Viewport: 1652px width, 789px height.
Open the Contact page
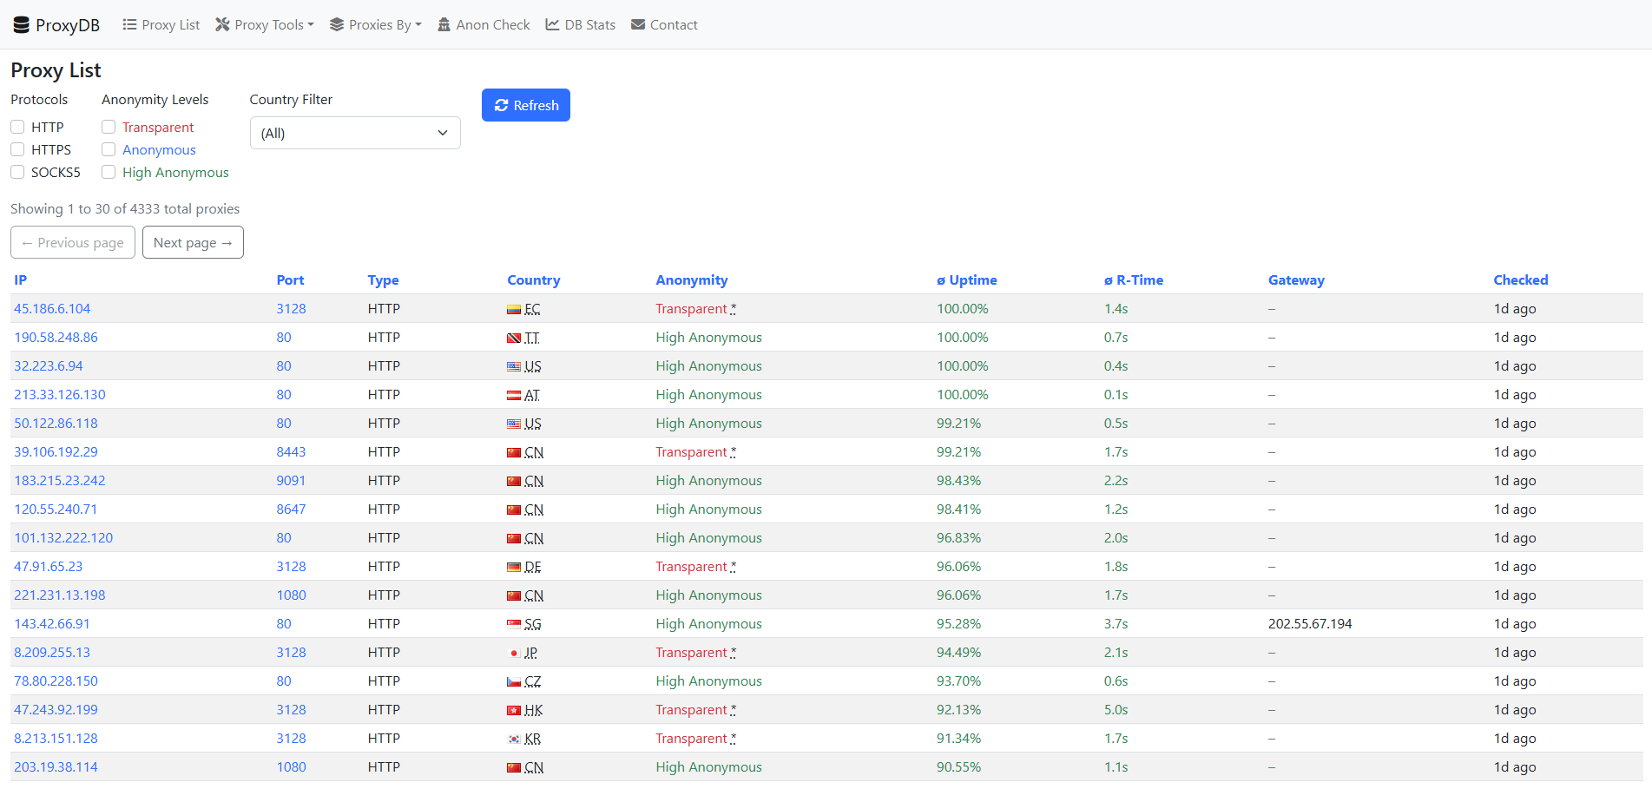tap(664, 24)
